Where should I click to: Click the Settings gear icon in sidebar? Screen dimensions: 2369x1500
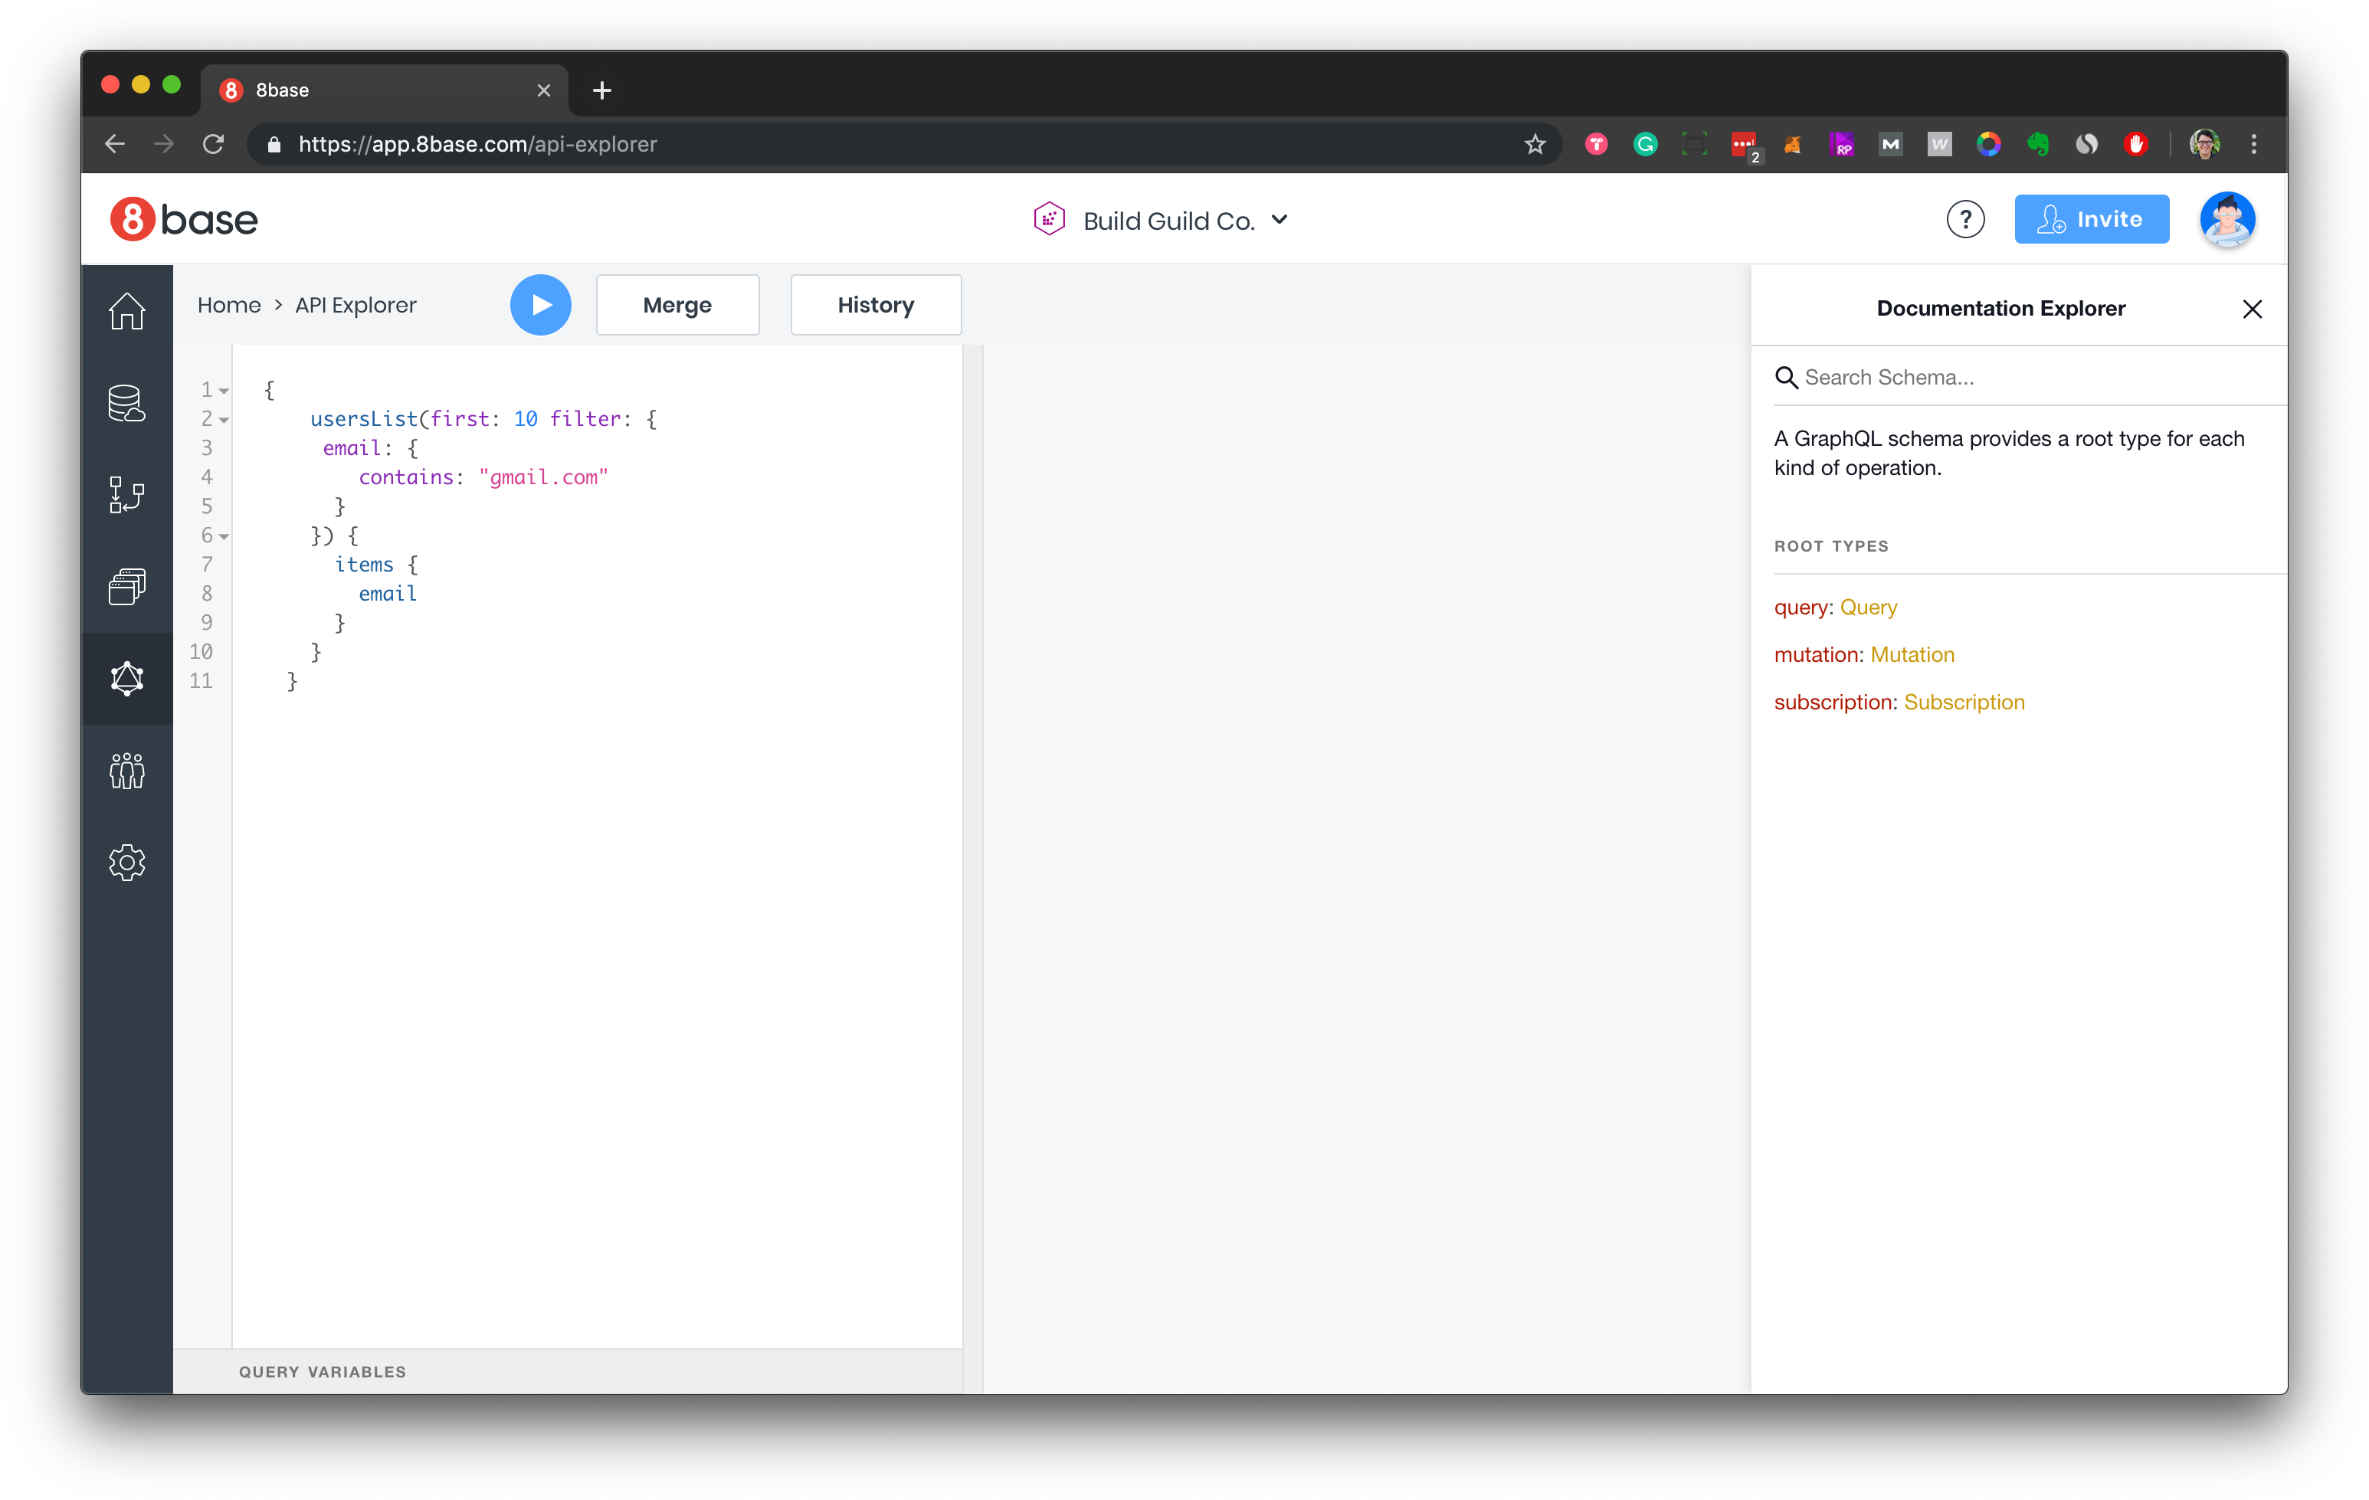129,861
